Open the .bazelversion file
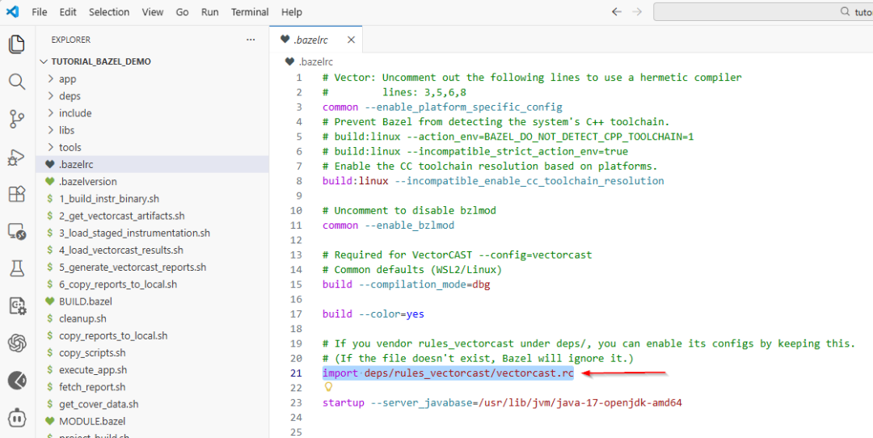Image resolution: width=873 pixels, height=438 pixels. (x=152, y=182)
